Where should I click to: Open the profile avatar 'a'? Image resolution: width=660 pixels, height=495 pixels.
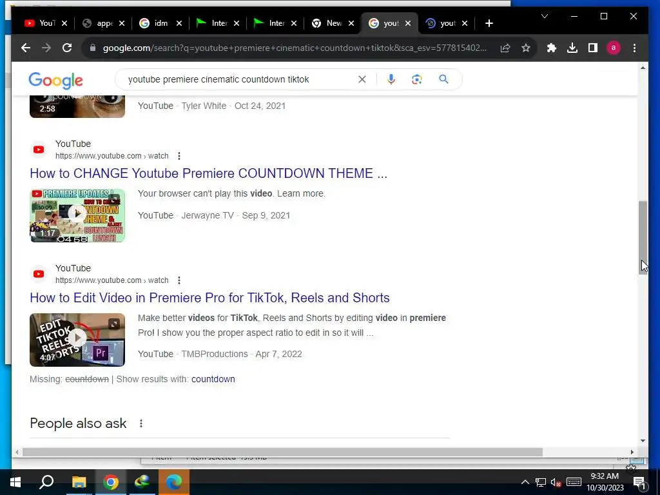[614, 48]
